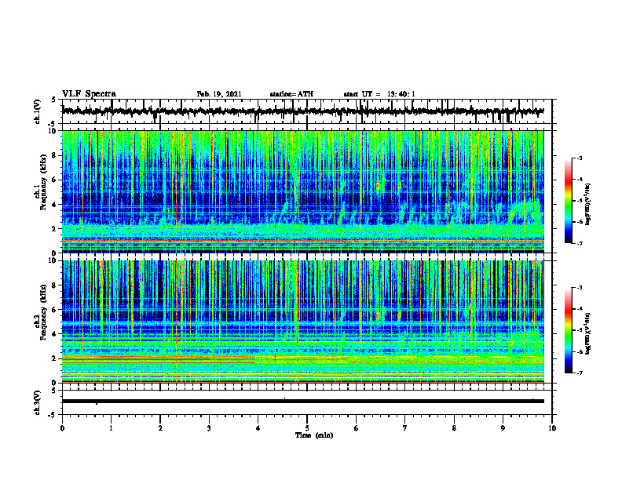Click the "8" tick on the Time axis

point(454,428)
